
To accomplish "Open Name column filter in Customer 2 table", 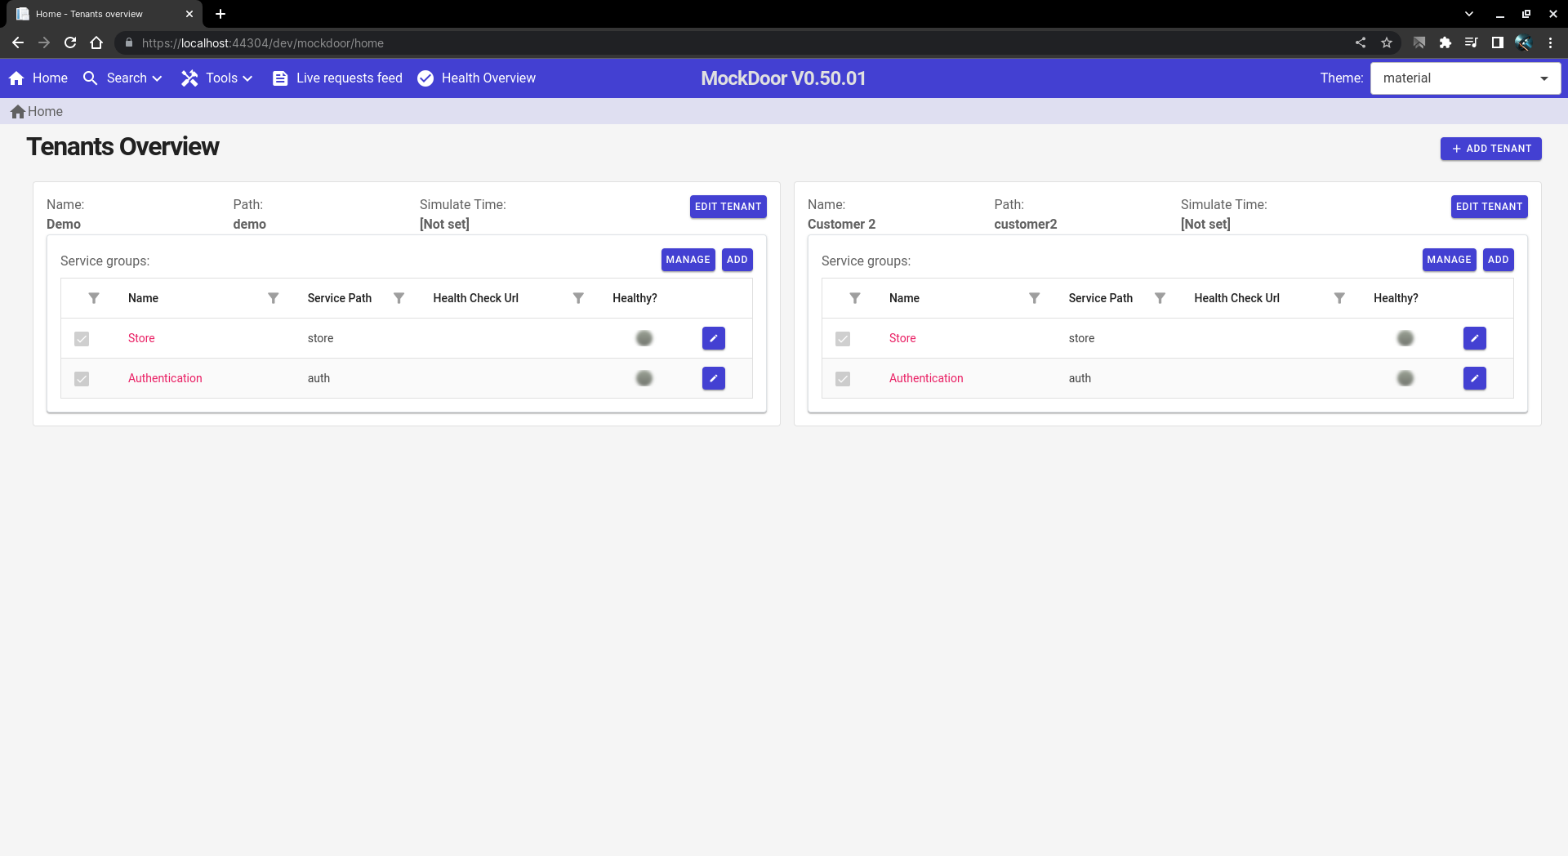I will (1035, 298).
